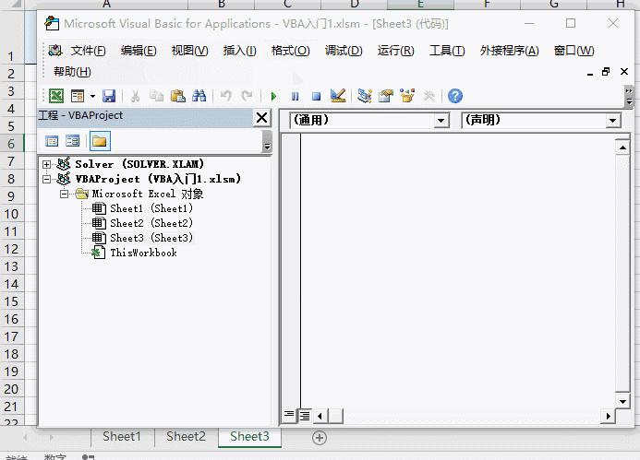
Task: Select VBAProject (VBA入门1.xlsm) in project tree
Action: pyautogui.click(x=158, y=179)
